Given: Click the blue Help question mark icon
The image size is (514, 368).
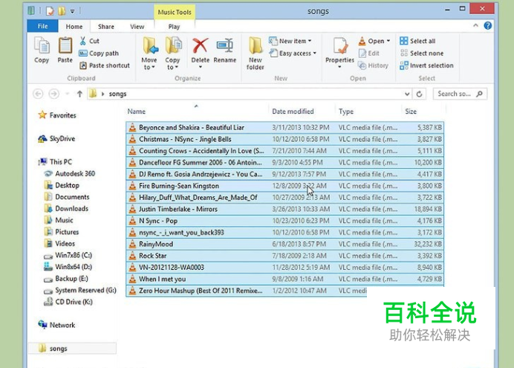Looking at the screenshot, I should [x=488, y=25].
